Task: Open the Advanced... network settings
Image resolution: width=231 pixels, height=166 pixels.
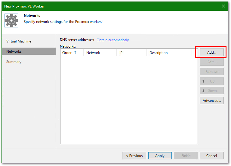Action: click(211, 101)
